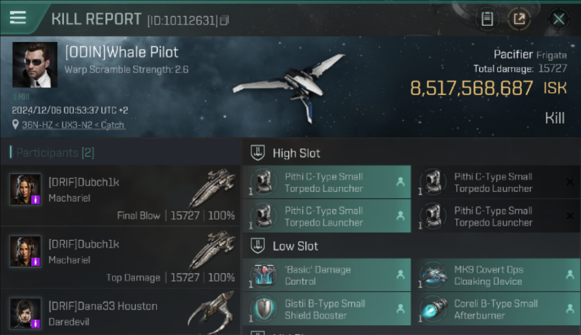Share the kill report externally
The height and width of the screenshot is (335, 581).
519,19
